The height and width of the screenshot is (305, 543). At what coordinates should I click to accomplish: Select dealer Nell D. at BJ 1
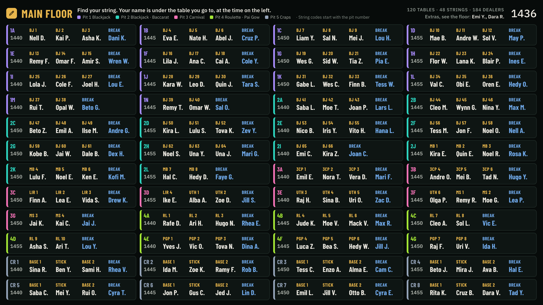(x=37, y=38)
